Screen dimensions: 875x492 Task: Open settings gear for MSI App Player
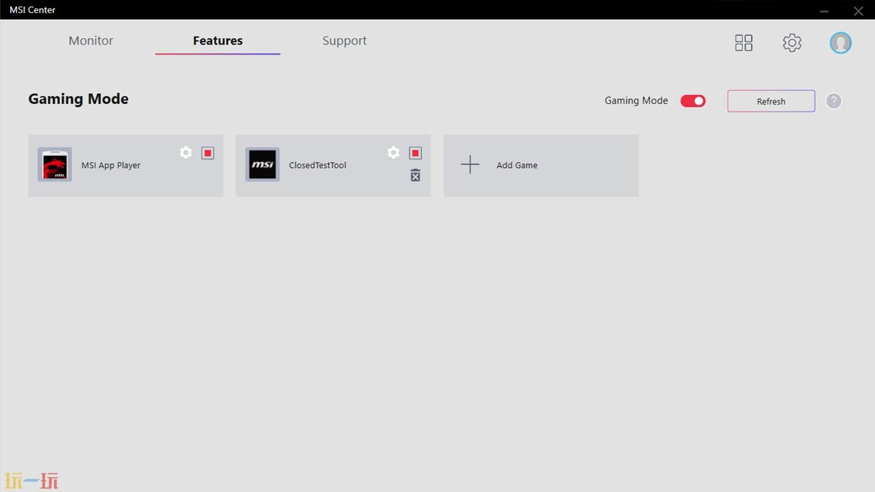point(186,153)
